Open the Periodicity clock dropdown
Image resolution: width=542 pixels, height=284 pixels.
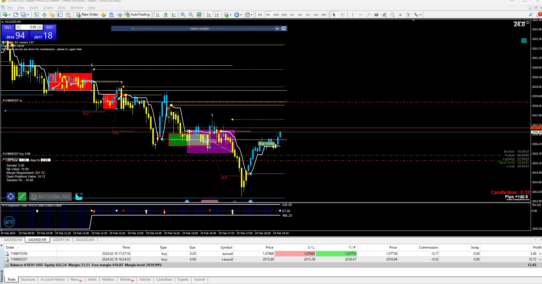238,15
